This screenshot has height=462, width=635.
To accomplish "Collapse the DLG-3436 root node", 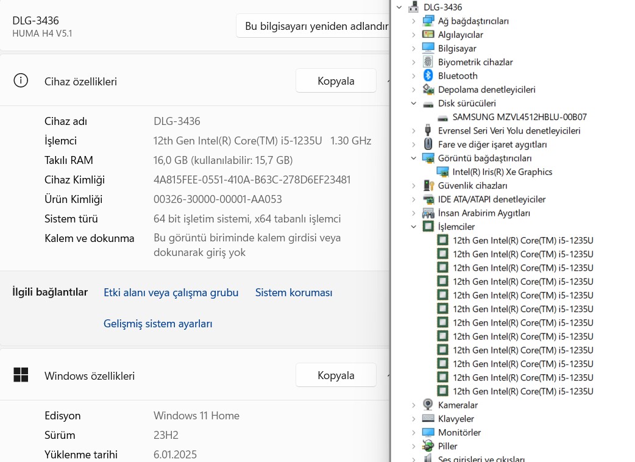I will coord(399,7).
